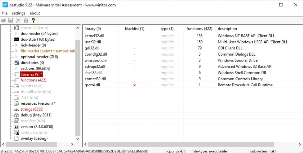Select strings (6555) in the tree

pos(32,109)
